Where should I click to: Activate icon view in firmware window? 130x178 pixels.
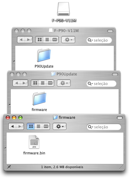tap(31, 126)
